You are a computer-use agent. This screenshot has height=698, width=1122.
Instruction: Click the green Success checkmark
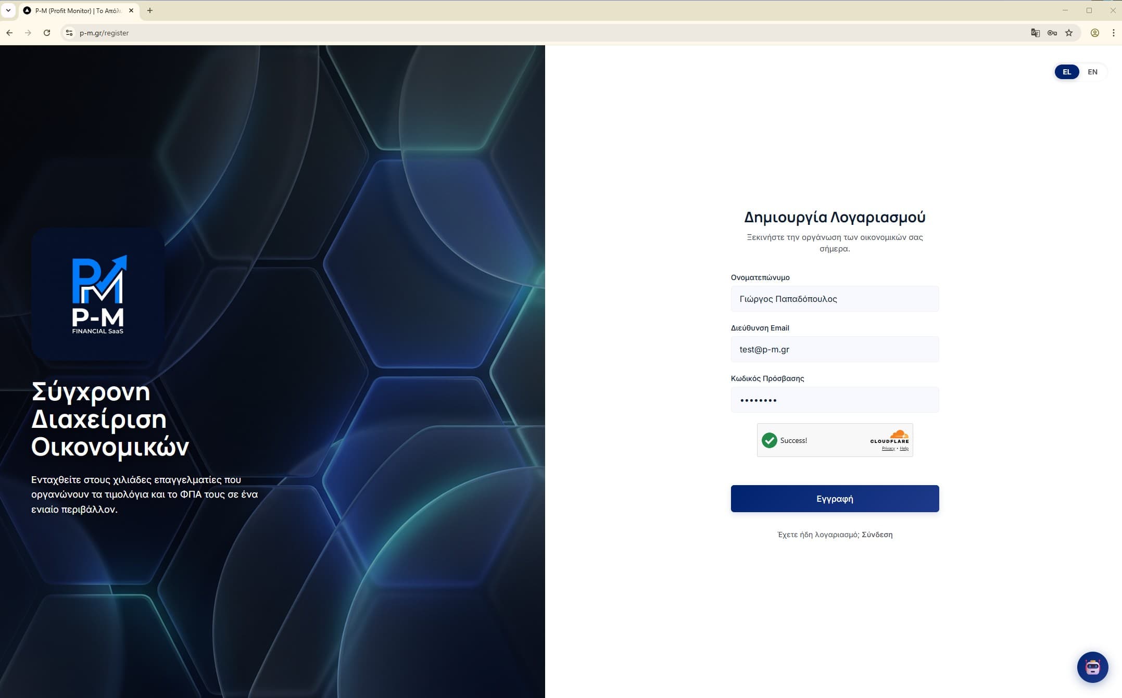(x=769, y=440)
